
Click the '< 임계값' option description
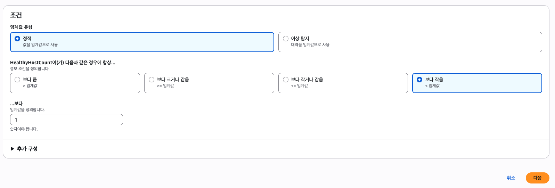(x=432, y=86)
